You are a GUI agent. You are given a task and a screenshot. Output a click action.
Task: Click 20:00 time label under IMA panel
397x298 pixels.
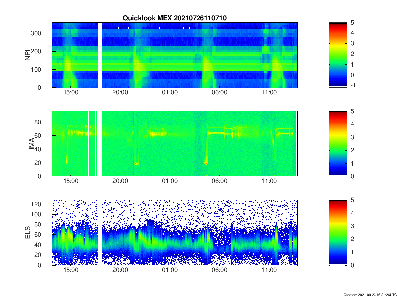(x=120, y=182)
